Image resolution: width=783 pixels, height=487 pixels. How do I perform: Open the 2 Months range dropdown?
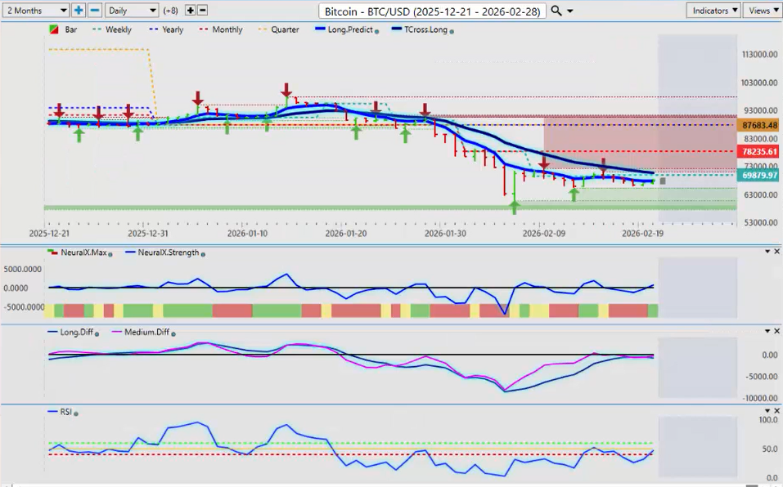35,11
